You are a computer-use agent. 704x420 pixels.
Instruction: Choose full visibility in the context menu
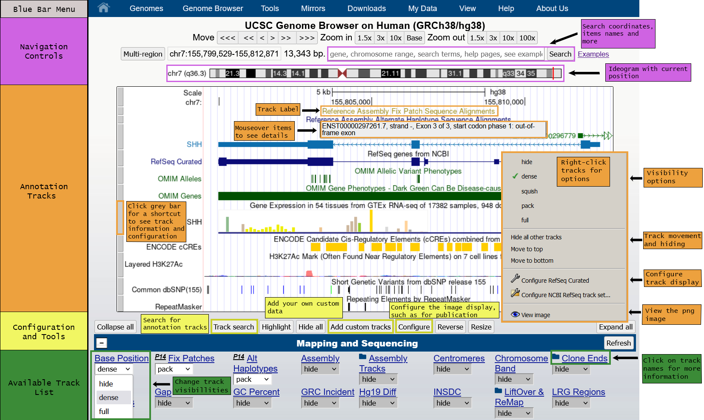click(x=525, y=220)
